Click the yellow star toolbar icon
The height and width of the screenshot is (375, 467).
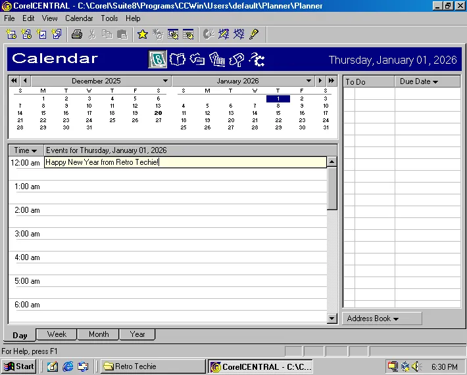pos(142,34)
